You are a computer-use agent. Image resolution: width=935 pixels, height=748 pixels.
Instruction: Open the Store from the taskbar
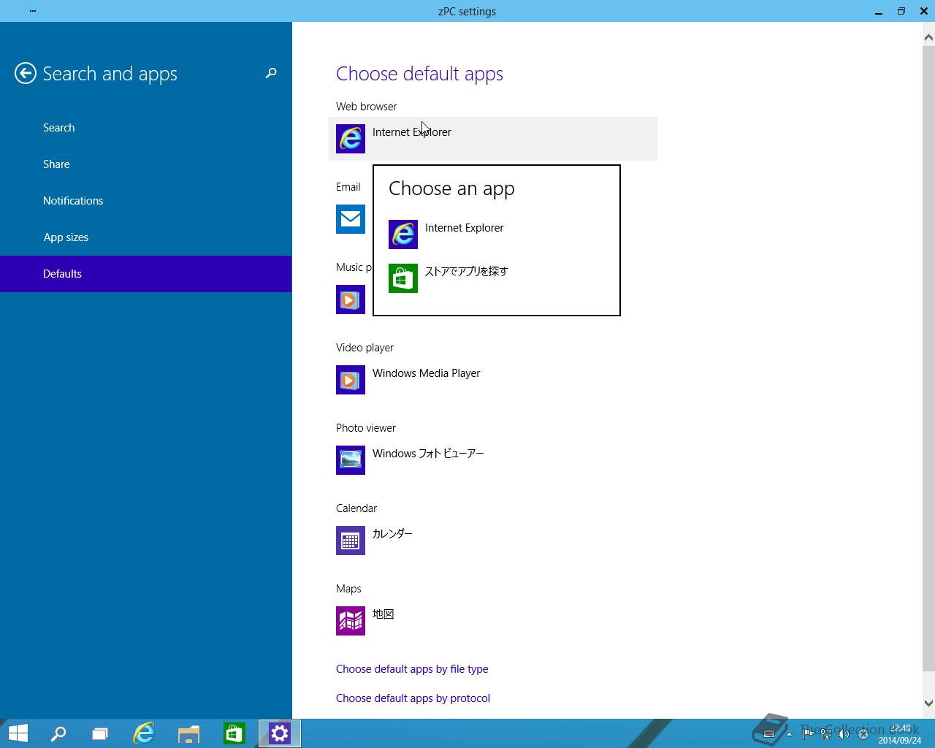234,733
